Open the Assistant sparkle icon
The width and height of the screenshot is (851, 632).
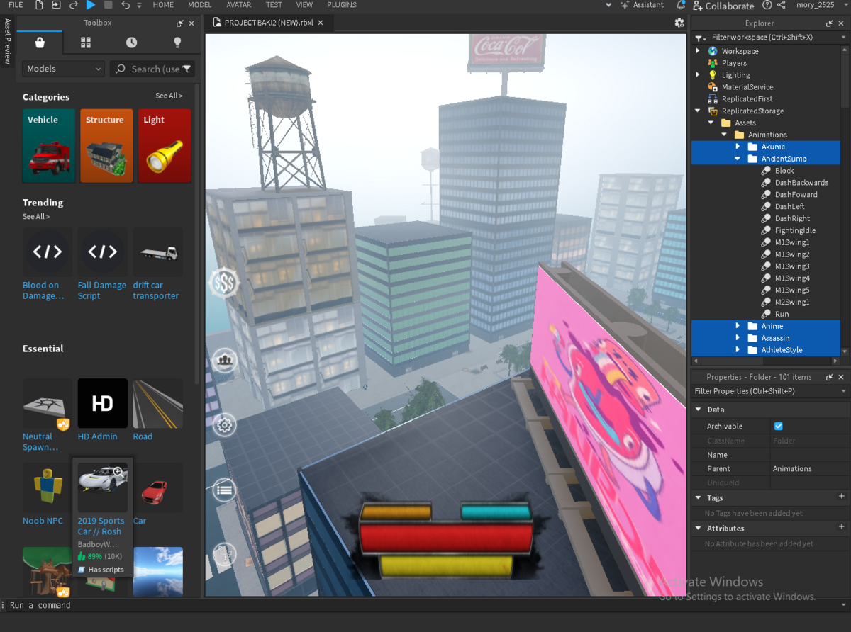click(625, 5)
